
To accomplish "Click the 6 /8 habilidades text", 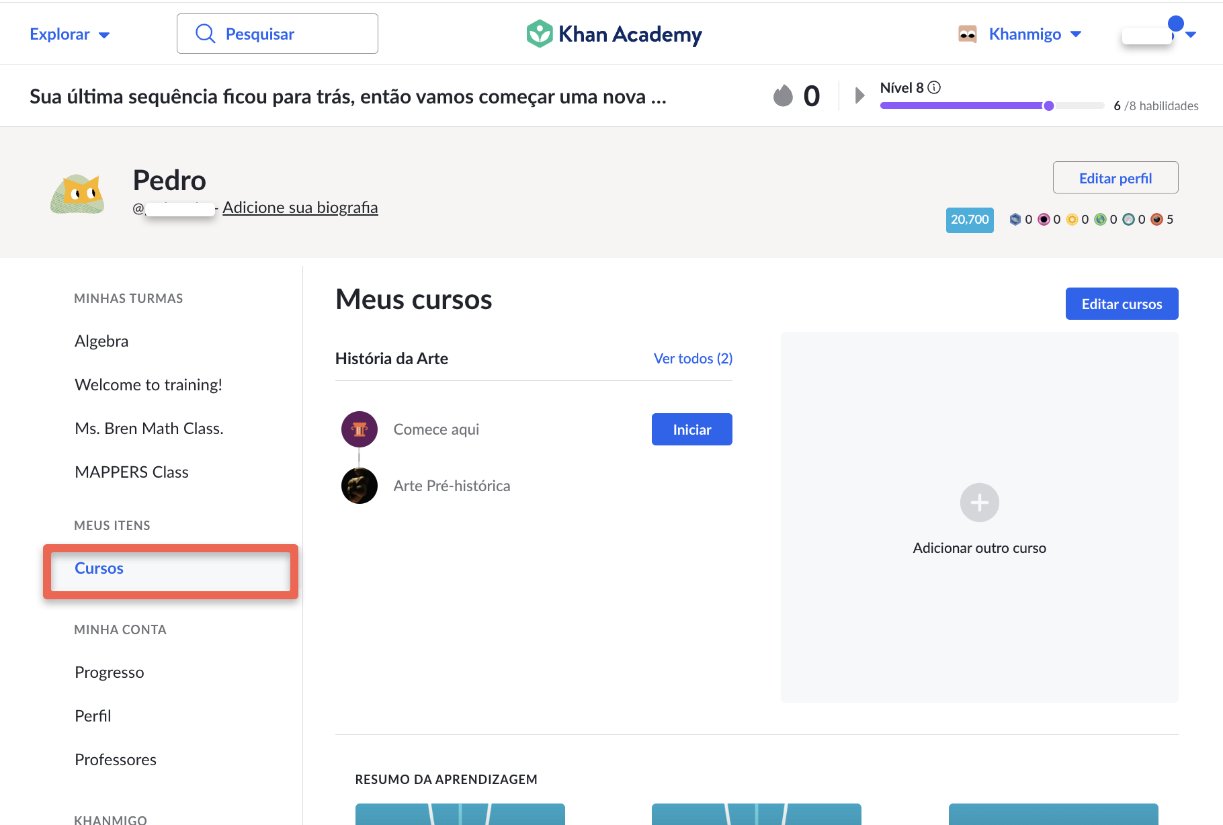I will (1156, 106).
